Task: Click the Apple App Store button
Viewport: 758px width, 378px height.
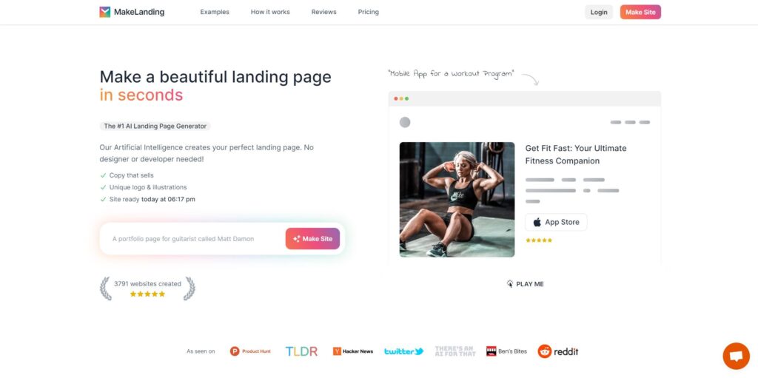Action: coord(556,223)
